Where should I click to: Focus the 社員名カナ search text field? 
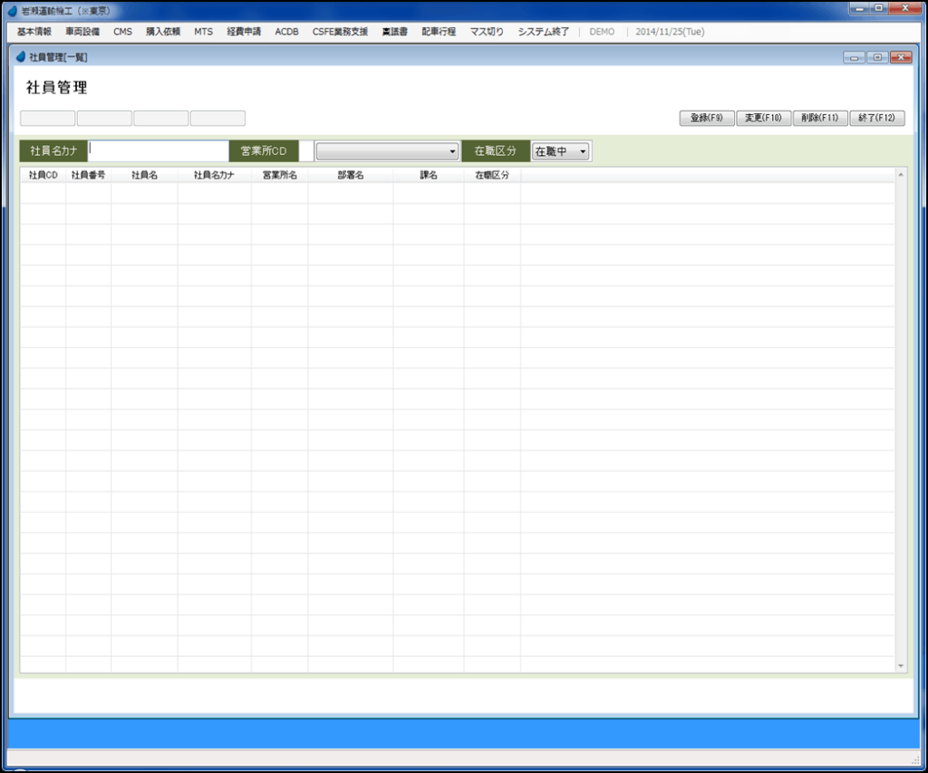tap(159, 150)
